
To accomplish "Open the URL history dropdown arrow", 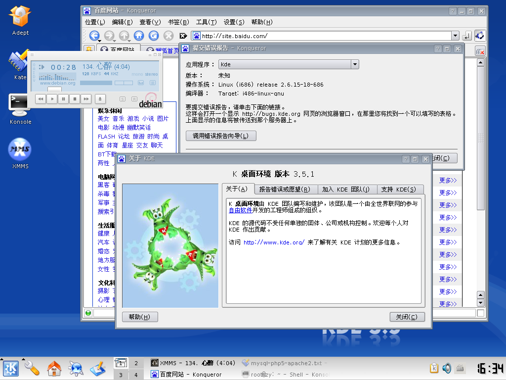I will click(455, 36).
